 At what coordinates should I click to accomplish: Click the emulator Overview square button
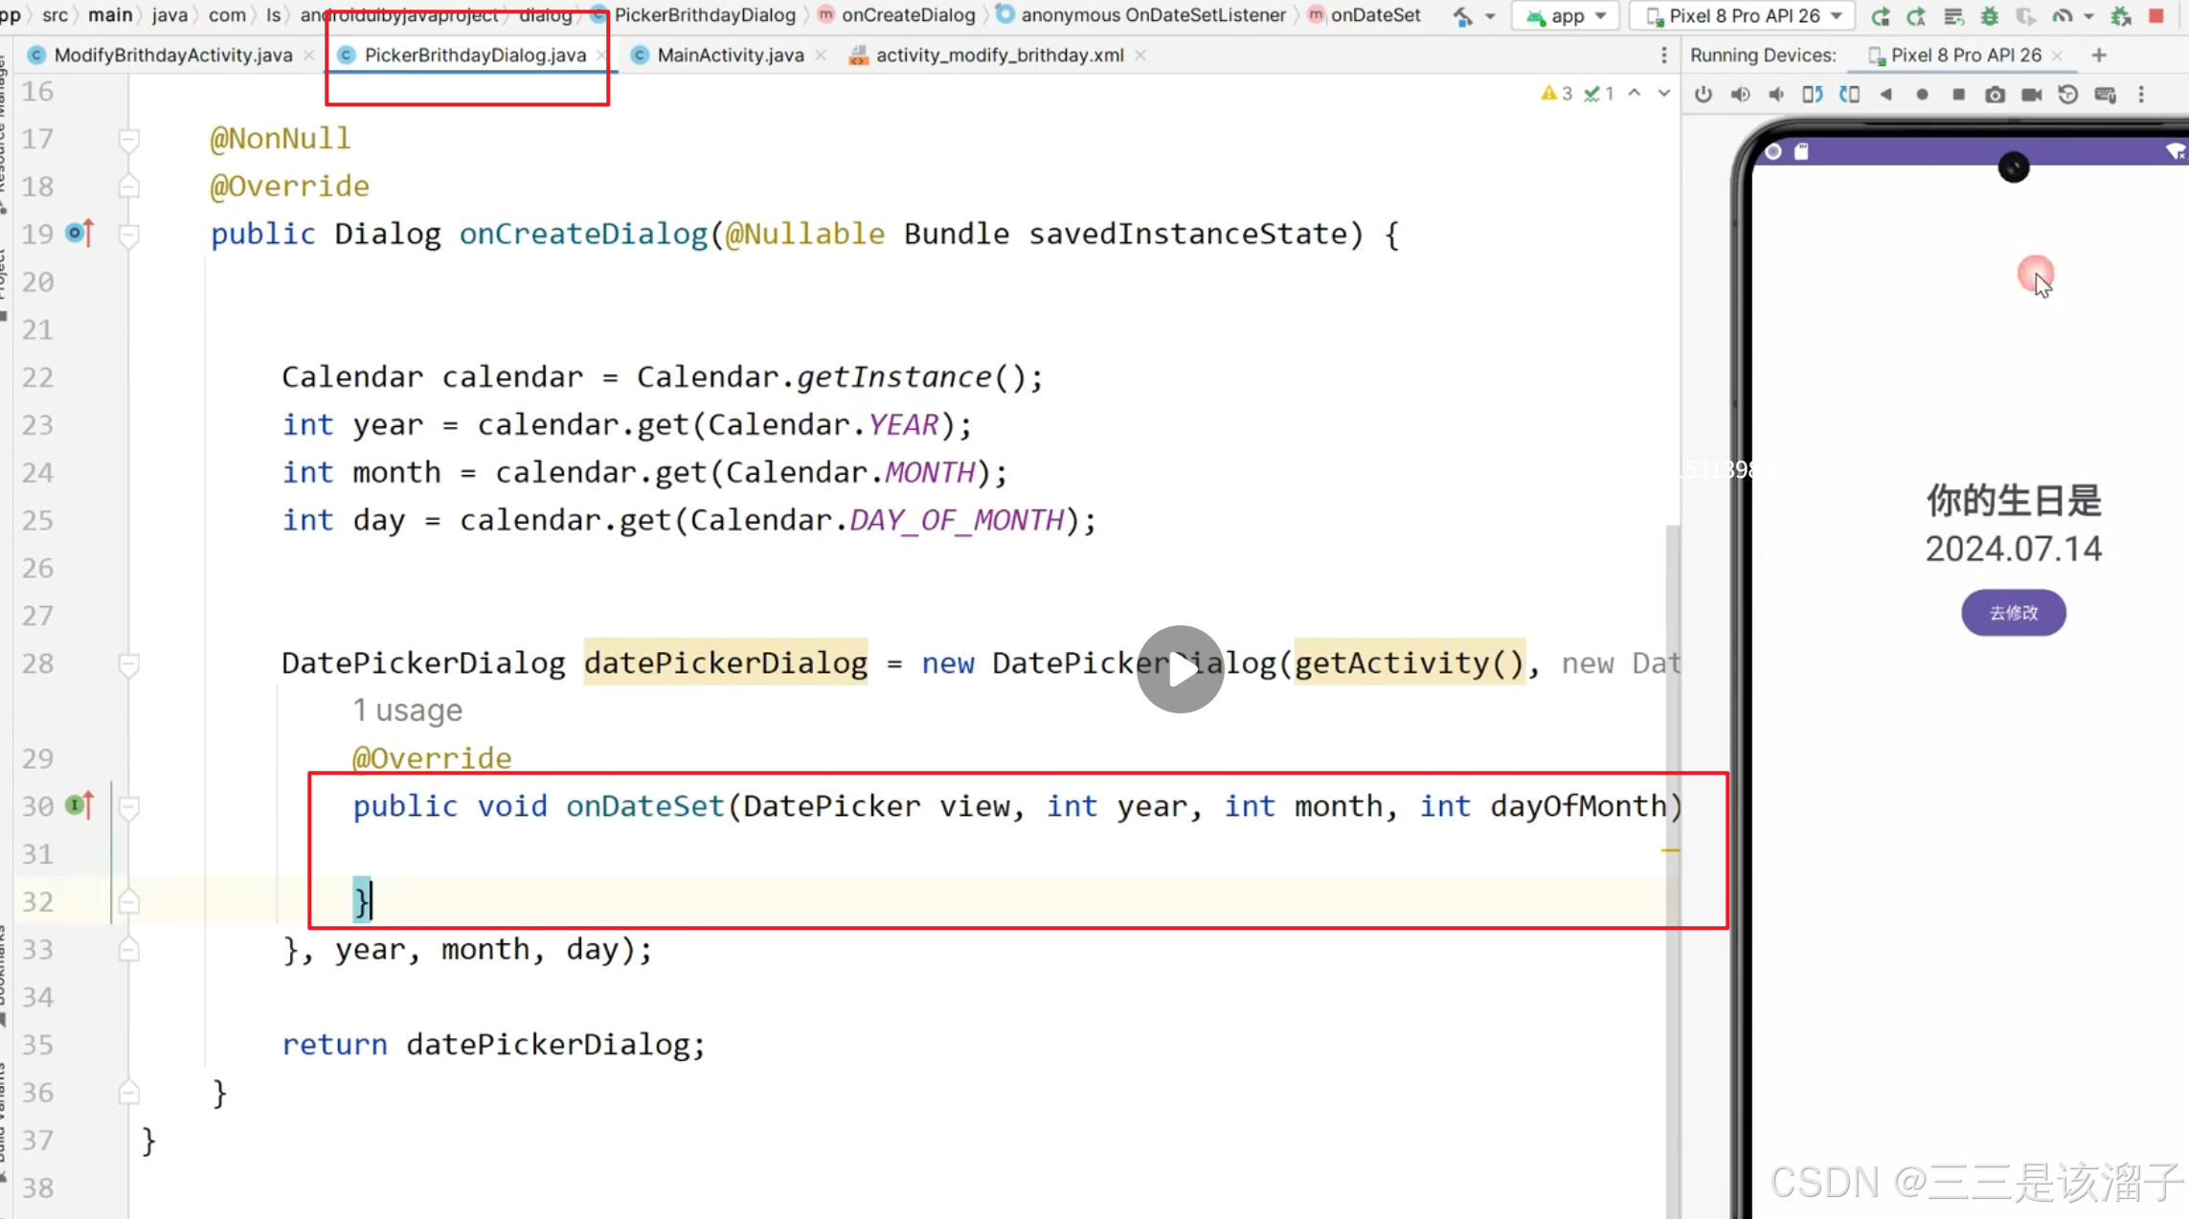pos(1958,94)
